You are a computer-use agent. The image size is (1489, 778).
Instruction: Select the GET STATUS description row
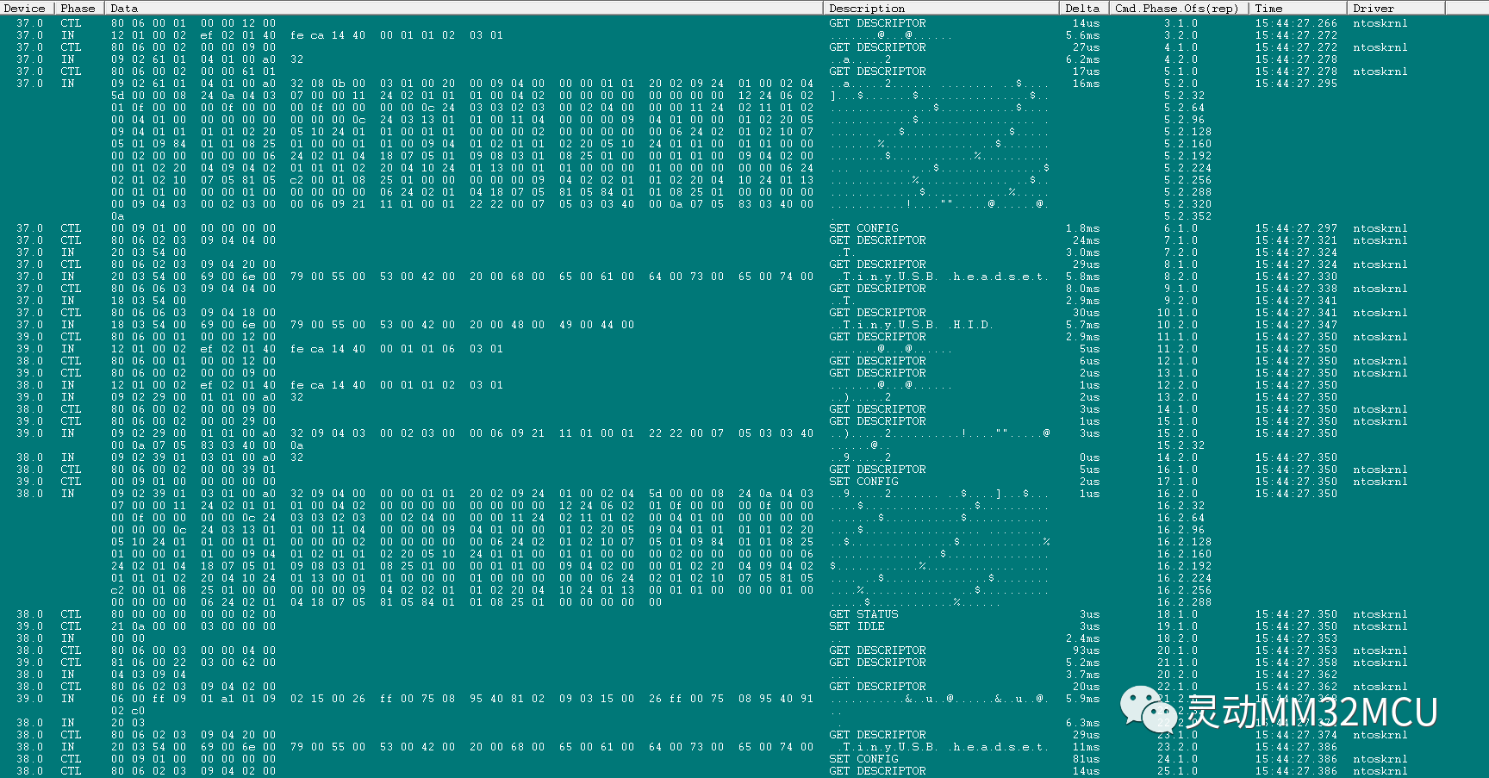point(863,614)
